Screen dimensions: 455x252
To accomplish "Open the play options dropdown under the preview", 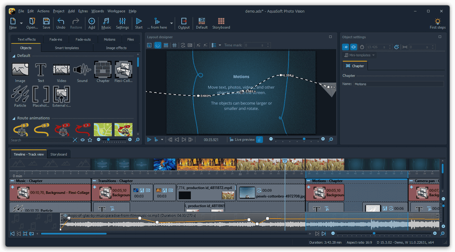I will 162,140.
